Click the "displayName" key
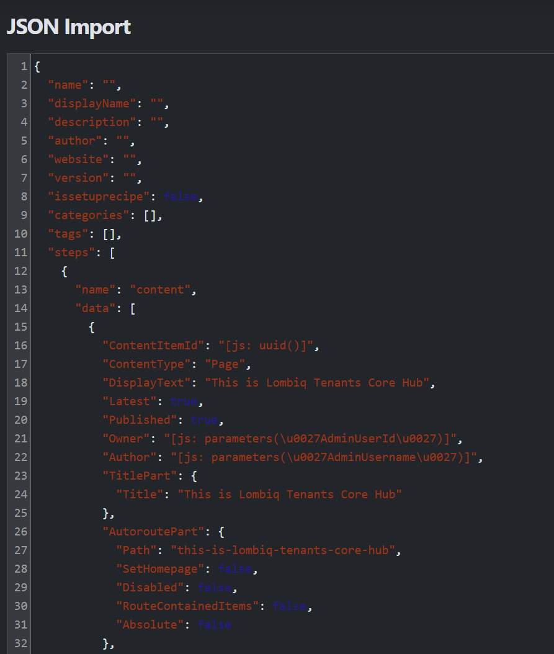Viewport: 554px width, 654px height. [92, 104]
